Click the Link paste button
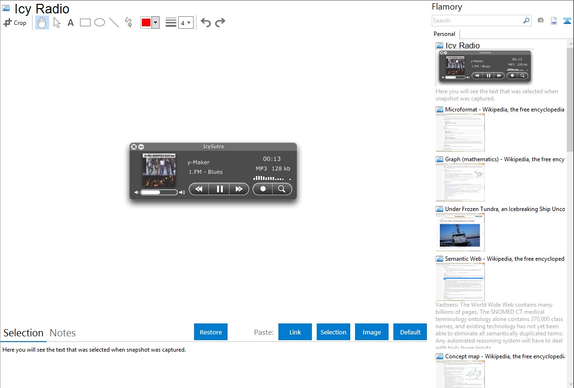The width and height of the screenshot is (574, 388). click(x=295, y=332)
